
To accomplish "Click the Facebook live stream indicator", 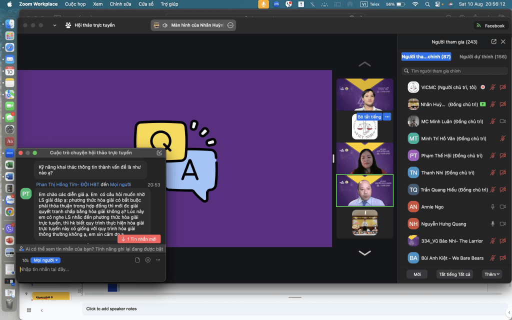I will (490, 25).
